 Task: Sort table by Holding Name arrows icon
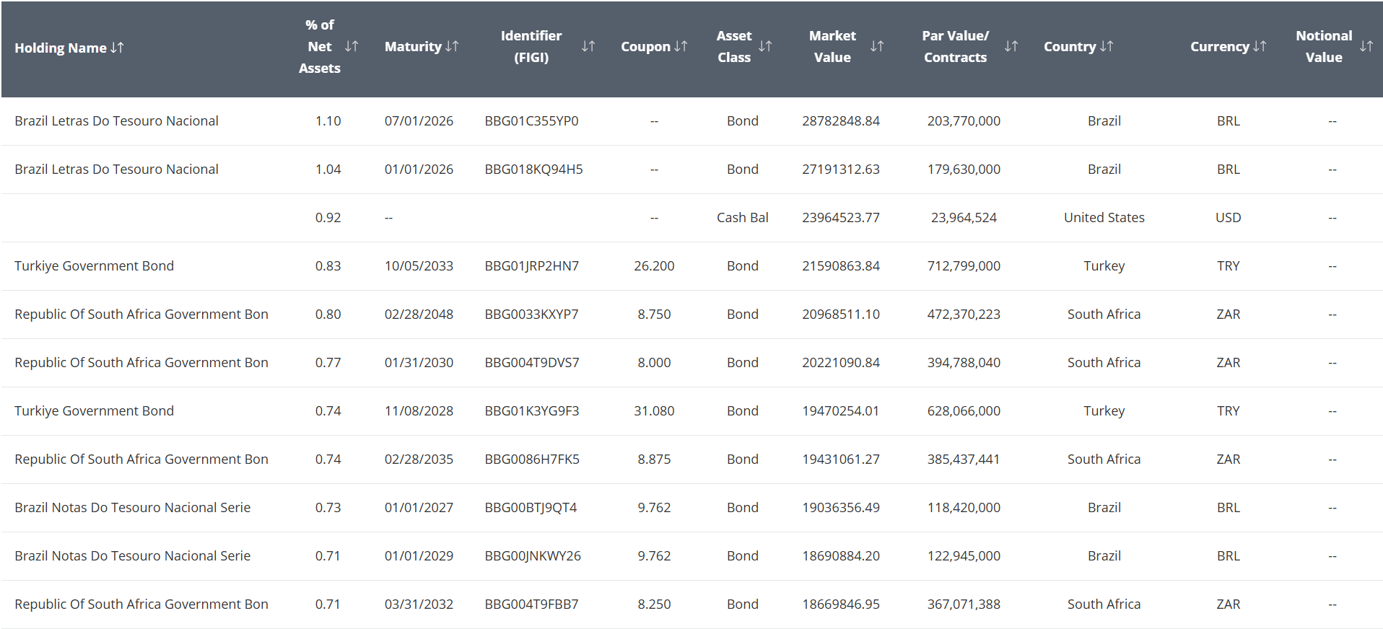117,48
